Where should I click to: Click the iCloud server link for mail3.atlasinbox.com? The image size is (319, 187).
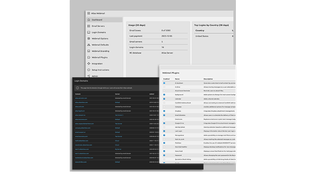117,141
